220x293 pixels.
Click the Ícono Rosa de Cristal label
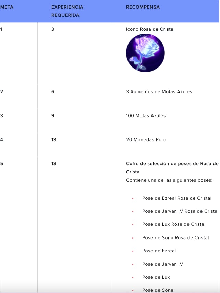[x=150, y=29]
